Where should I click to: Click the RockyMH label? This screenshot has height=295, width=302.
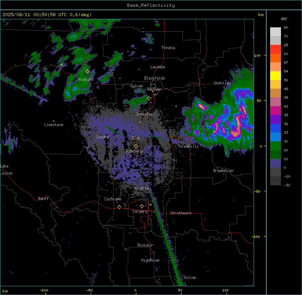[x=86, y=80]
